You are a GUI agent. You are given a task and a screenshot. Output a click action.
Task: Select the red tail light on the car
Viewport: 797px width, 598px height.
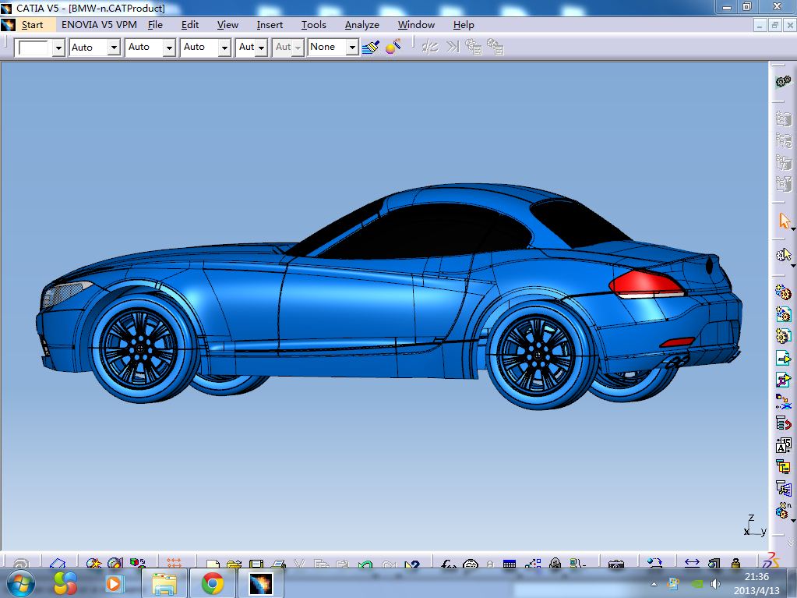pos(646,285)
